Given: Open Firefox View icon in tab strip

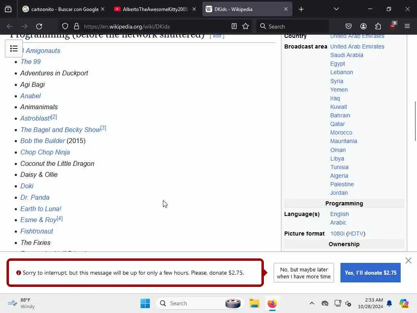Looking at the screenshot, I should pyautogui.click(x=8, y=9).
